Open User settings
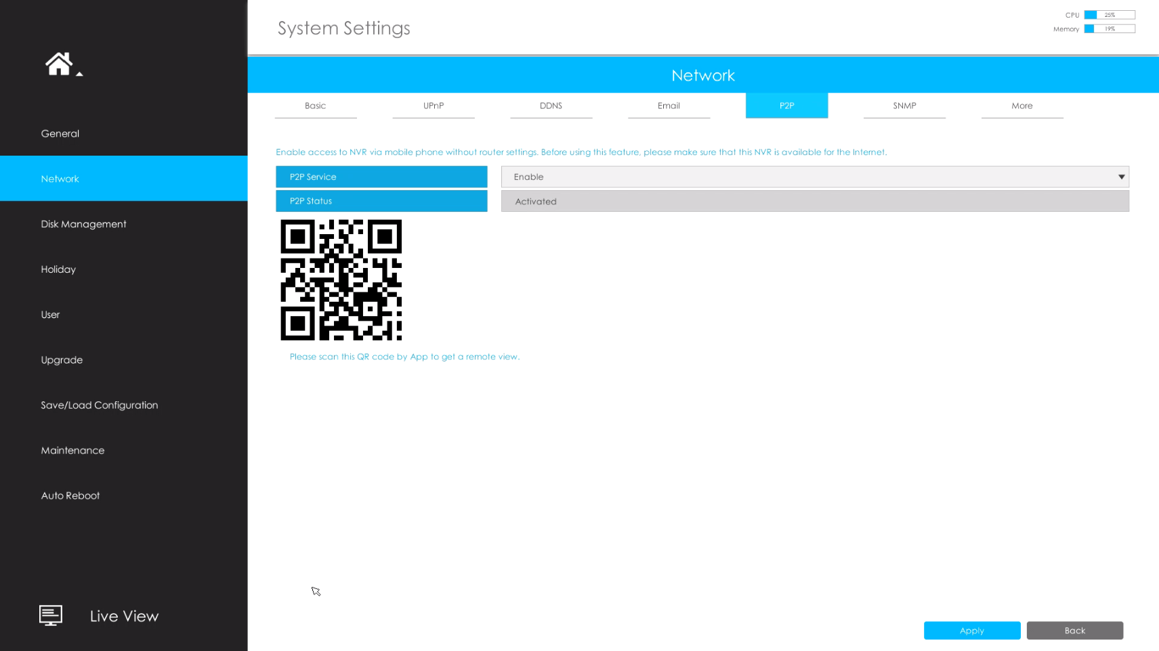The height and width of the screenshot is (651, 1159). [x=123, y=315]
